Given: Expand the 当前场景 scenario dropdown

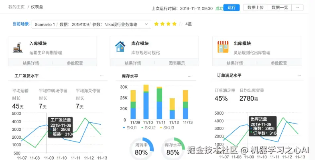Looking at the screenshot, I should [x=91, y=24].
